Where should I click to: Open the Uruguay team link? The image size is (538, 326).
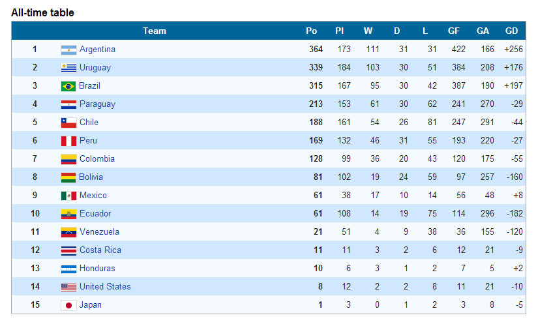[95, 68]
